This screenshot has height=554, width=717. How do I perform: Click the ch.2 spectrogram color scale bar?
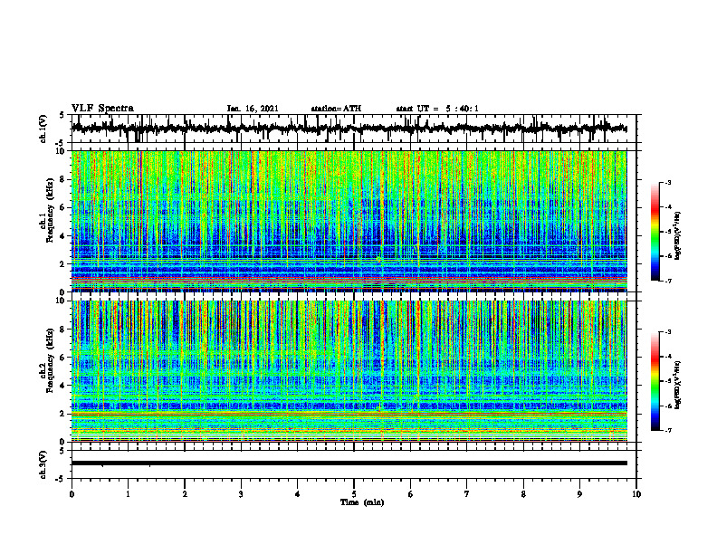click(655, 381)
